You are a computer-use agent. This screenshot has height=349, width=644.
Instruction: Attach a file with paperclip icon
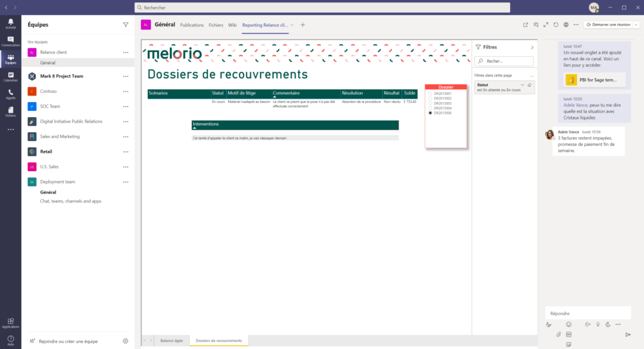click(558, 335)
